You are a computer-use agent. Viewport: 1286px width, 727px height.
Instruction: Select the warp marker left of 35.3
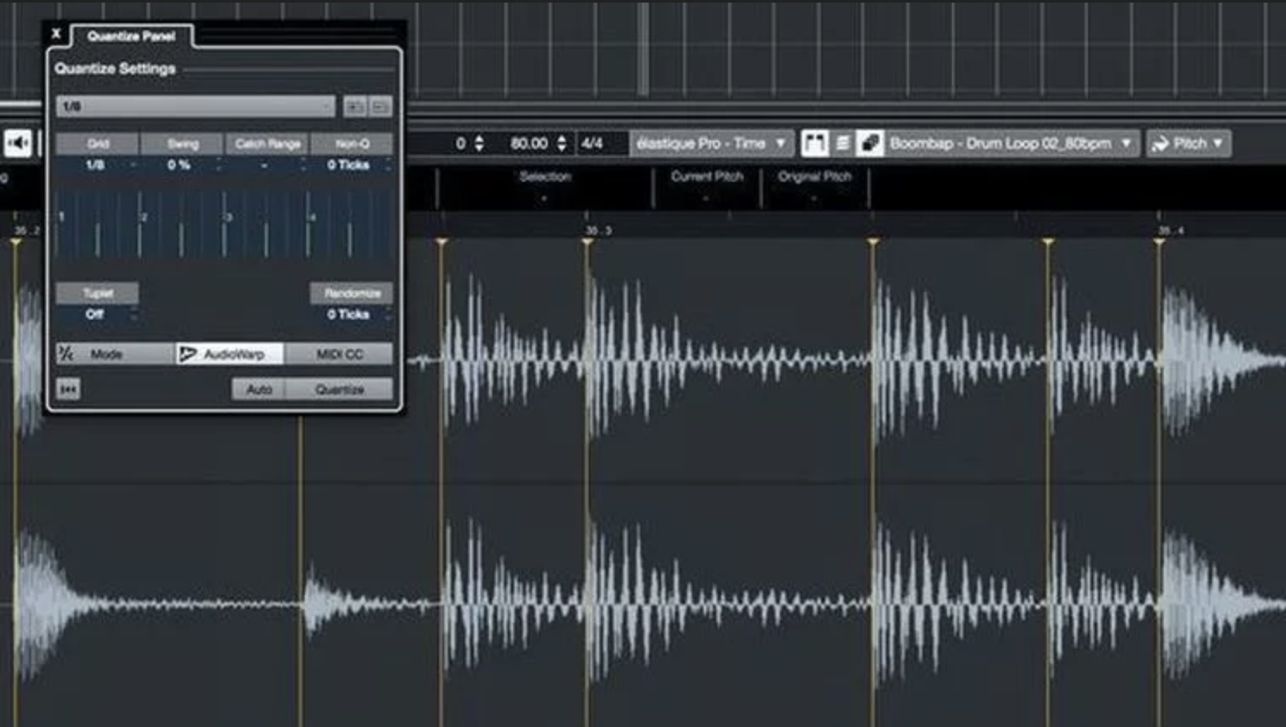tap(442, 243)
